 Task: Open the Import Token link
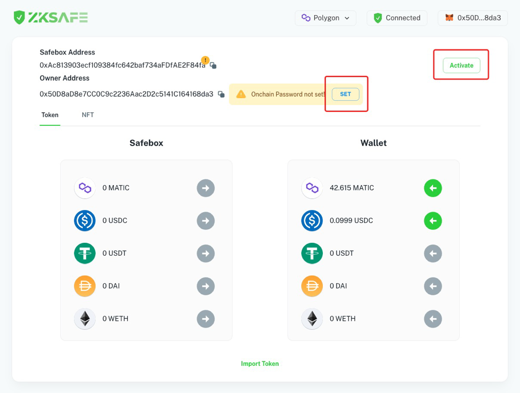tap(260, 364)
